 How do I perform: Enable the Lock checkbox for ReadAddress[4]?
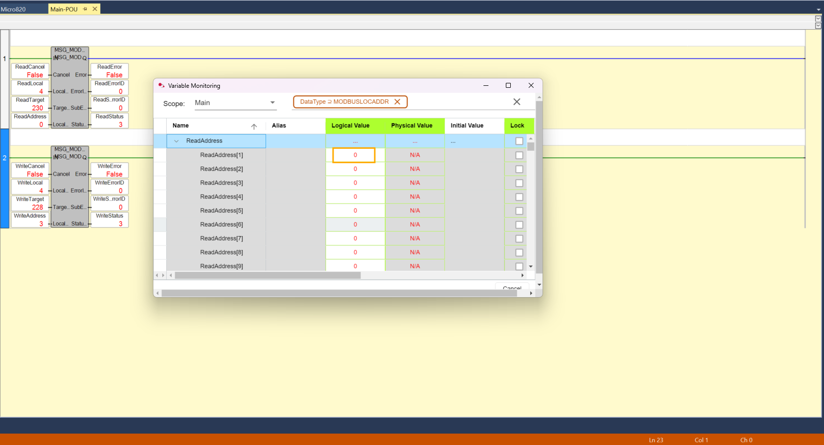coord(519,197)
